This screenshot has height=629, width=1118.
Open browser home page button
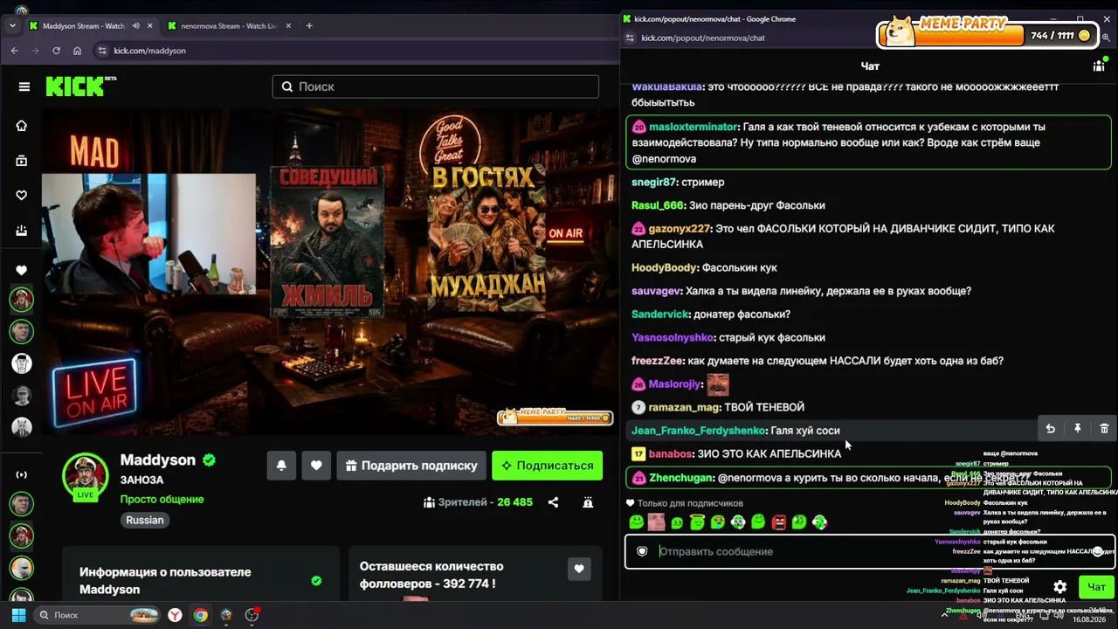(x=77, y=51)
